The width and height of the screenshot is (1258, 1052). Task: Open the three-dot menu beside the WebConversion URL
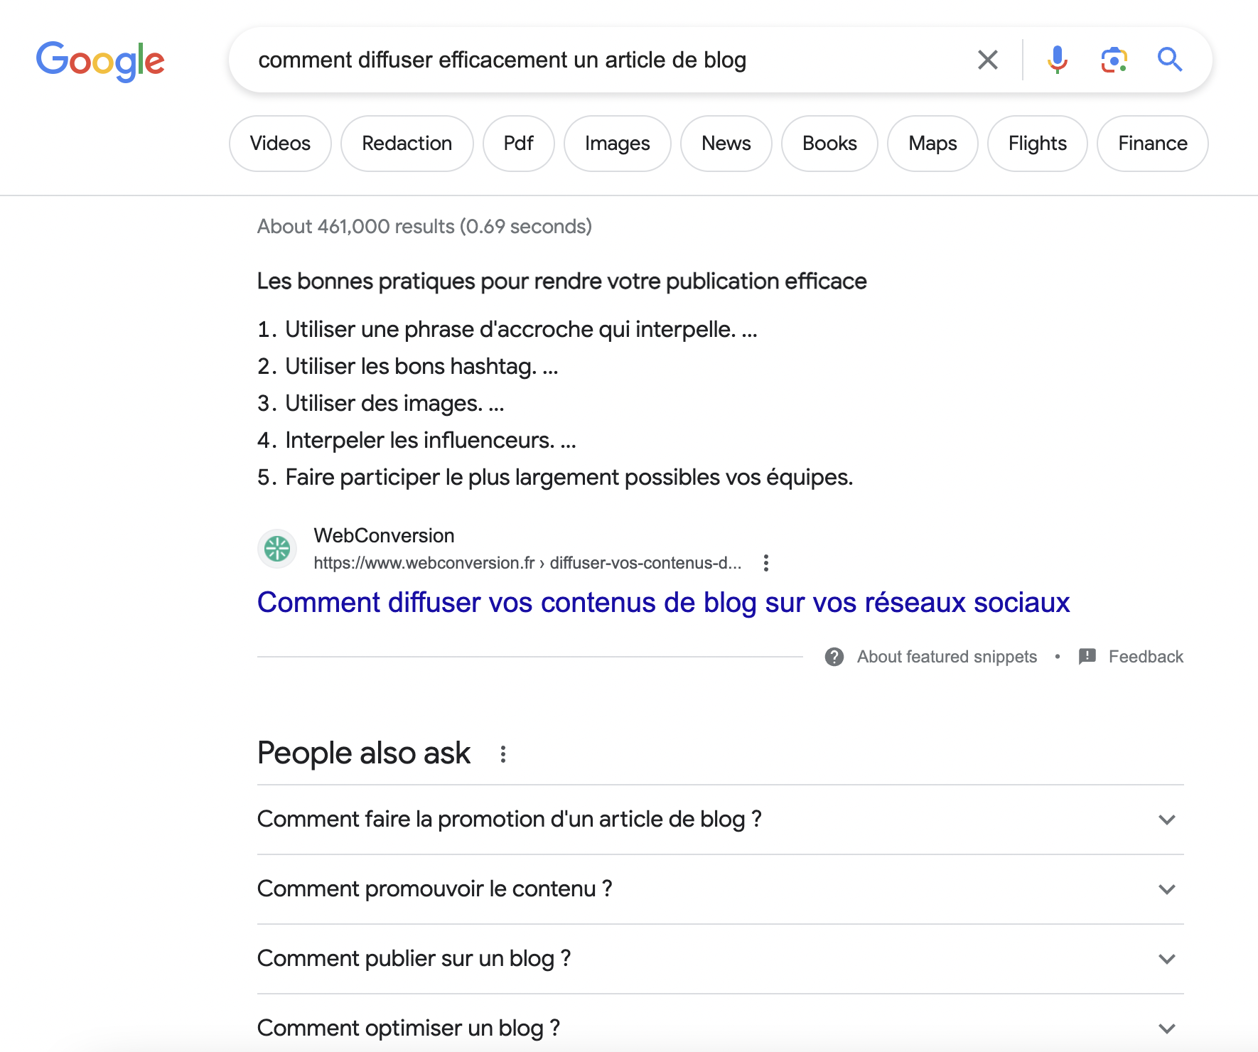point(766,563)
